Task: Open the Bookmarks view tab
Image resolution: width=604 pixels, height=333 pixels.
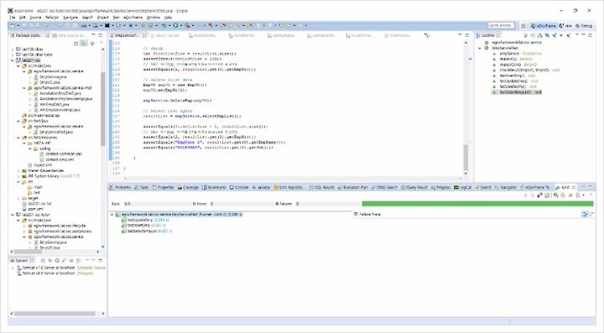Action: point(214,187)
